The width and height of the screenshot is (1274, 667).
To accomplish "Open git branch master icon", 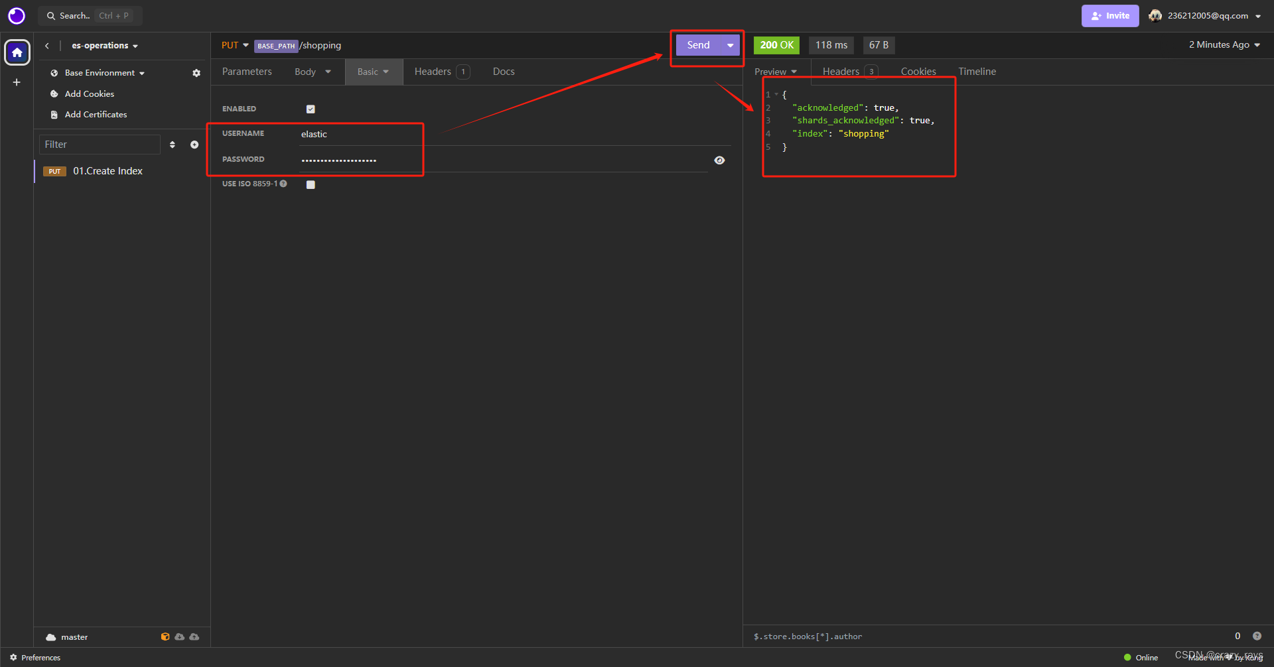I will tap(51, 637).
